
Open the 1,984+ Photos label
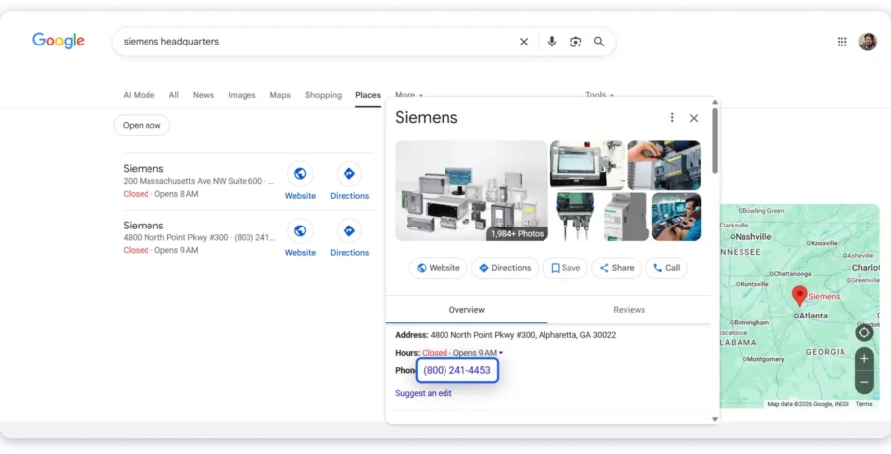pyautogui.click(x=517, y=233)
